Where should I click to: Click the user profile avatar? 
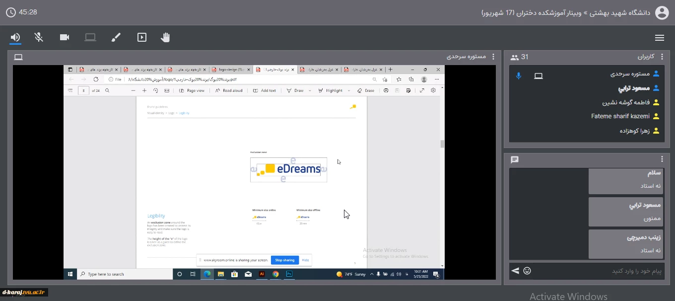click(662, 12)
